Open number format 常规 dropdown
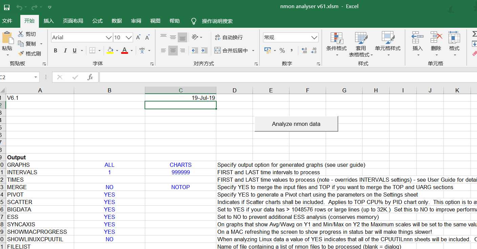This screenshot has height=249, width=477. point(314,38)
